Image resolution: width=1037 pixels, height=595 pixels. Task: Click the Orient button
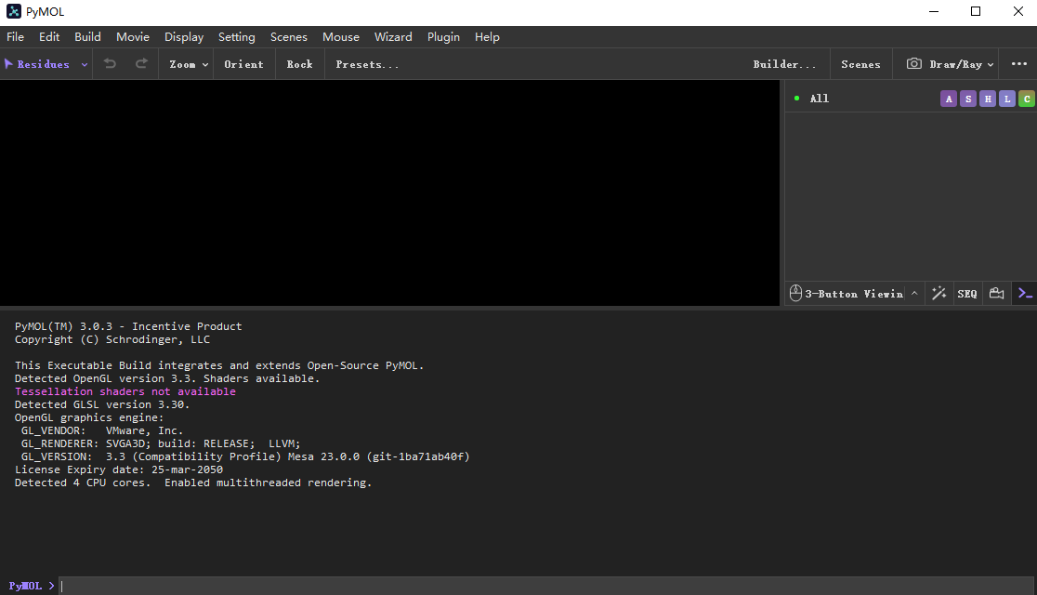pos(243,64)
